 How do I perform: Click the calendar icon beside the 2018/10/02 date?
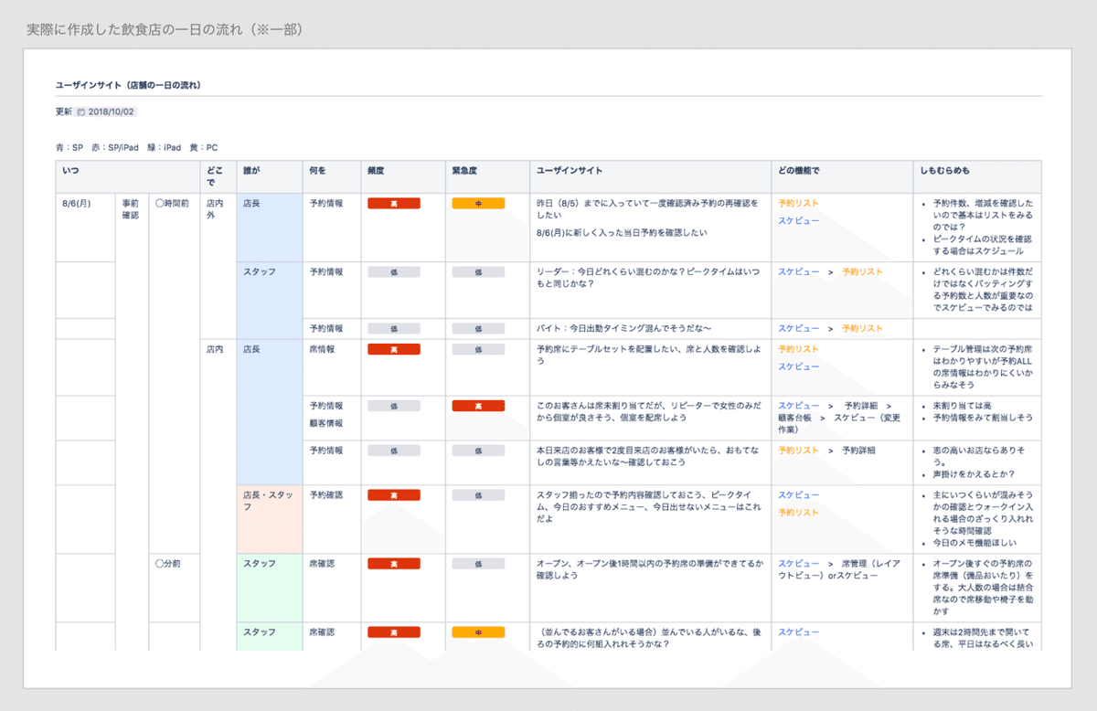pyautogui.click(x=80, y=111)
